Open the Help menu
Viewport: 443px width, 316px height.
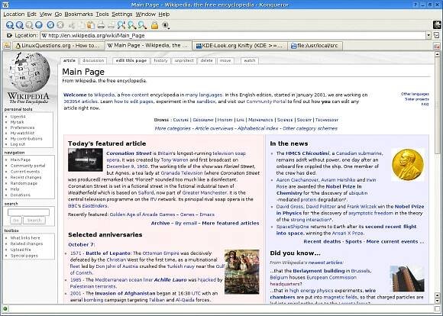coord(164,14)
